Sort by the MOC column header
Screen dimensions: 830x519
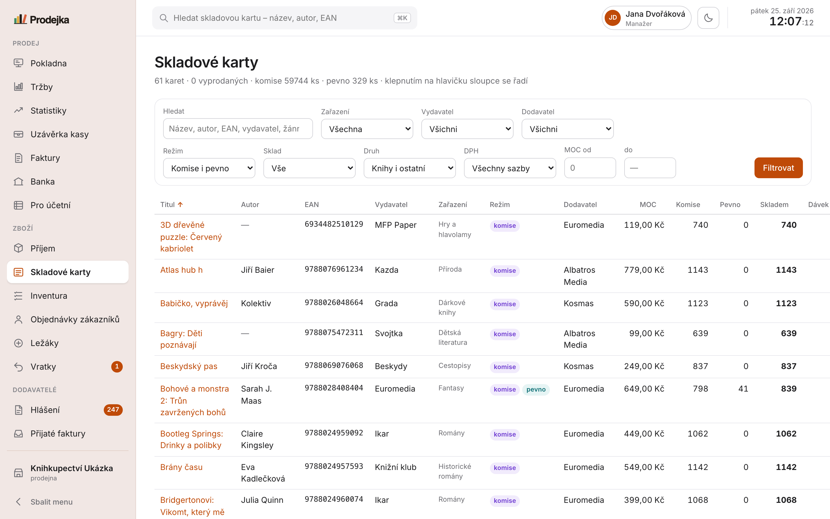[648, 205]
